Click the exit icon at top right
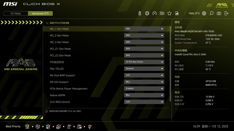 [x=226, y=13]
